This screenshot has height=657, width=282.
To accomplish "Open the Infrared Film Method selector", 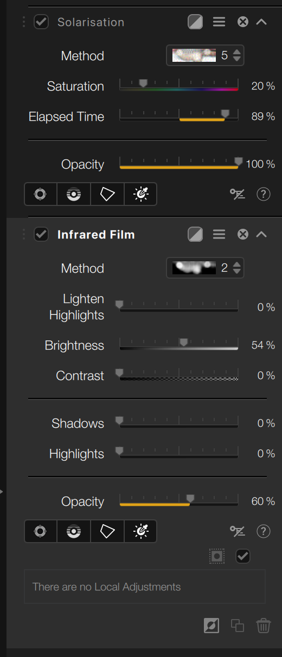I will click(x=205, y=268).
